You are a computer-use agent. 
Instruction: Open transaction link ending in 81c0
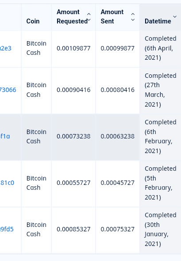(x=7, y=183)
